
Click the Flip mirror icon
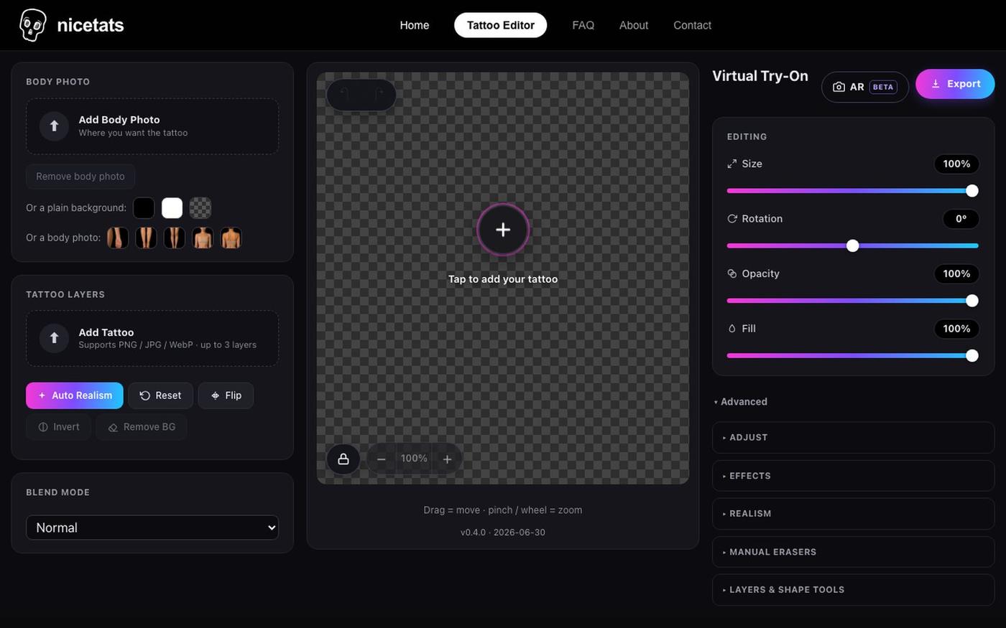[215, 395]
